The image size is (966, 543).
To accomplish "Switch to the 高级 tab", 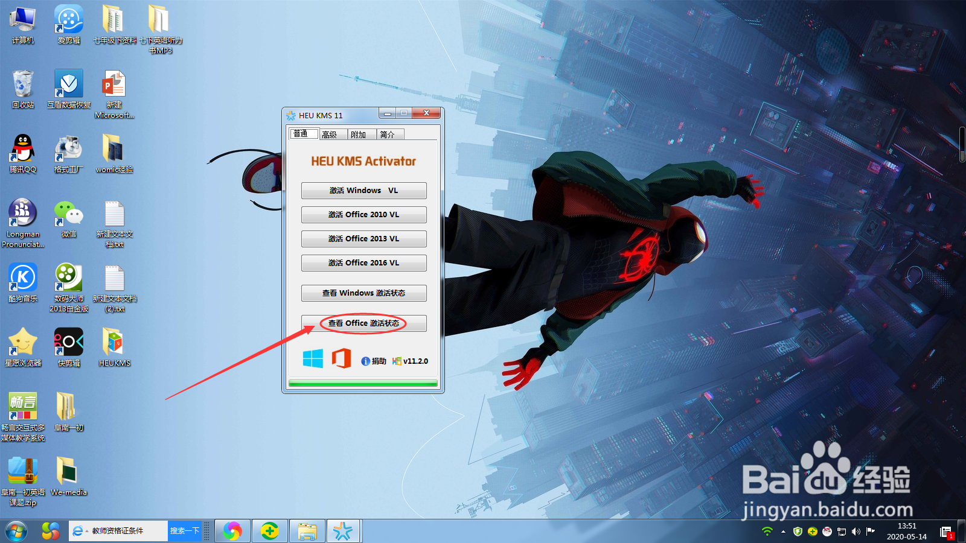I will click(x=333, y=135).
